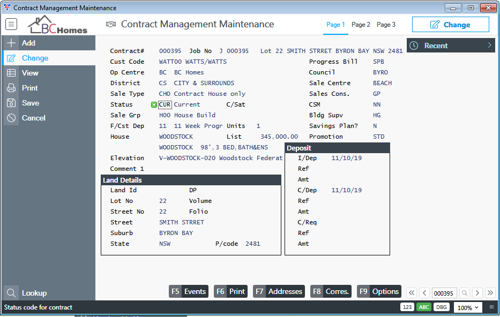The image size is (500, 317).
Task: Select Save in the sidebar menu
Action: click(48, 103)
